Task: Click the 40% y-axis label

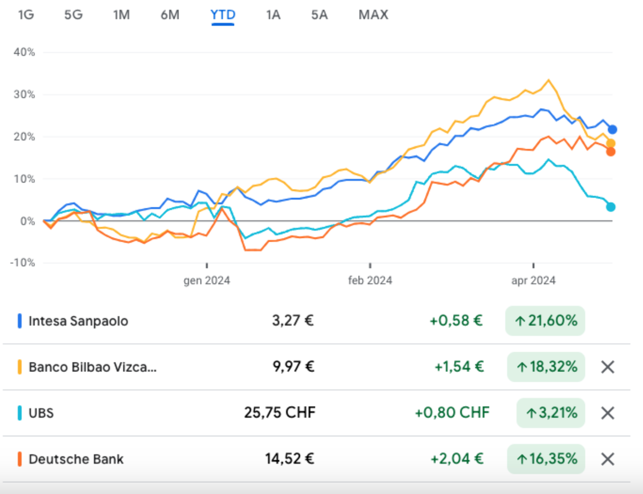Action: [24, 52]
